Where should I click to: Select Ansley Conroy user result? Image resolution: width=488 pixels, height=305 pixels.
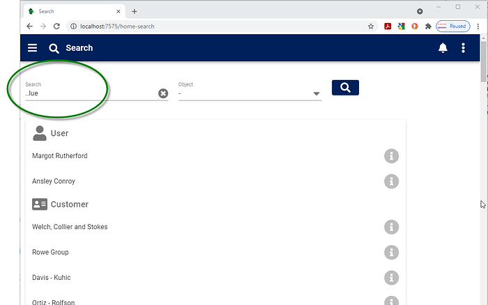[54, 181]
